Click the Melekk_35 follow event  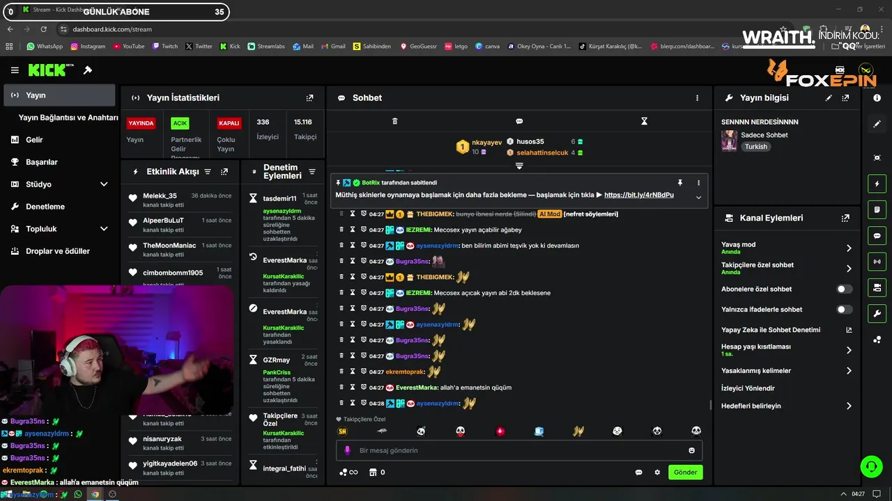[180, 200]
